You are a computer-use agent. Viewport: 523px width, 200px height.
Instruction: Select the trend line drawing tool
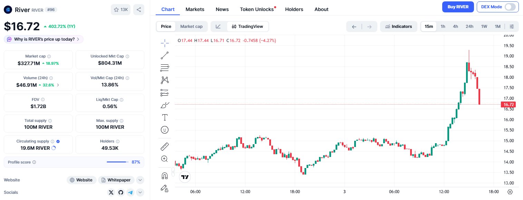165,55
